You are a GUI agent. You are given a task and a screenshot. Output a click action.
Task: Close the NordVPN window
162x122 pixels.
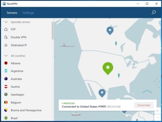[156, 4]
